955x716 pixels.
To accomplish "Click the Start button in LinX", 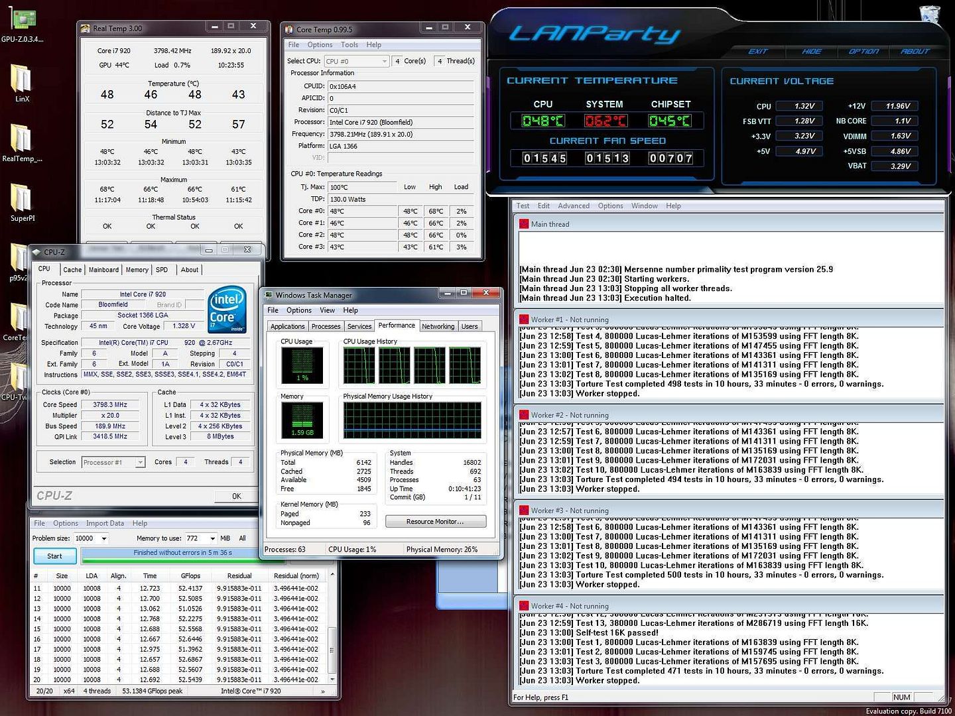I will coord(54,556).
